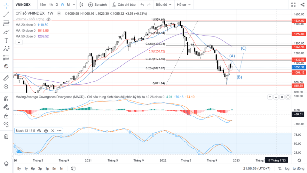Select the text annotation tool
Image resolution: width=307 pixels, height=173 pixels.
point(6,40)
